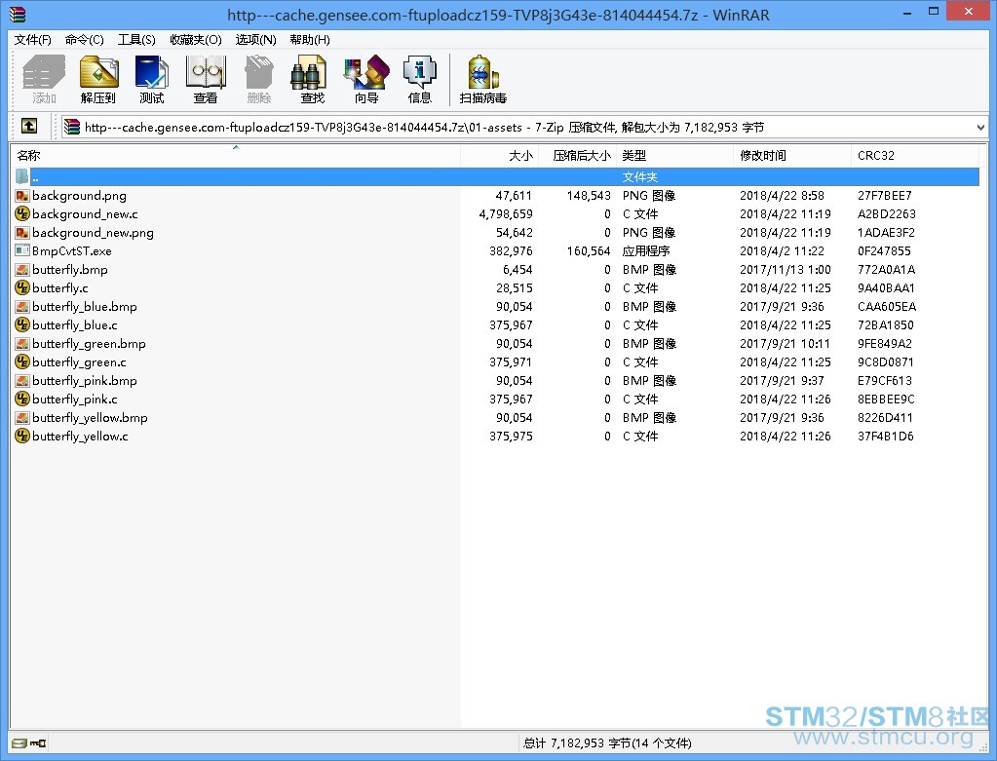Click the background.png file icon
Image resolution: width=997 pixels, height=761 pixels.
(x=22, y=196)
